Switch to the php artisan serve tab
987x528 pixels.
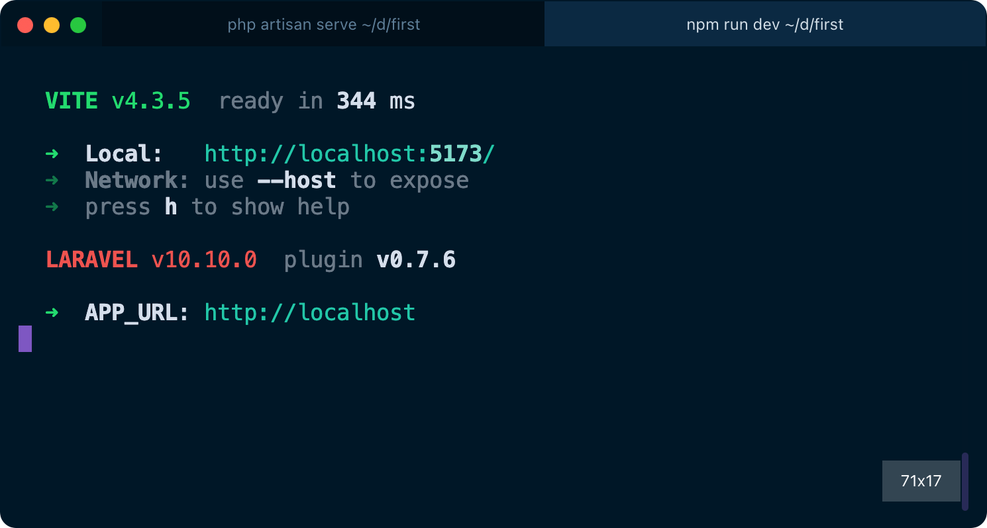(323, 25)
